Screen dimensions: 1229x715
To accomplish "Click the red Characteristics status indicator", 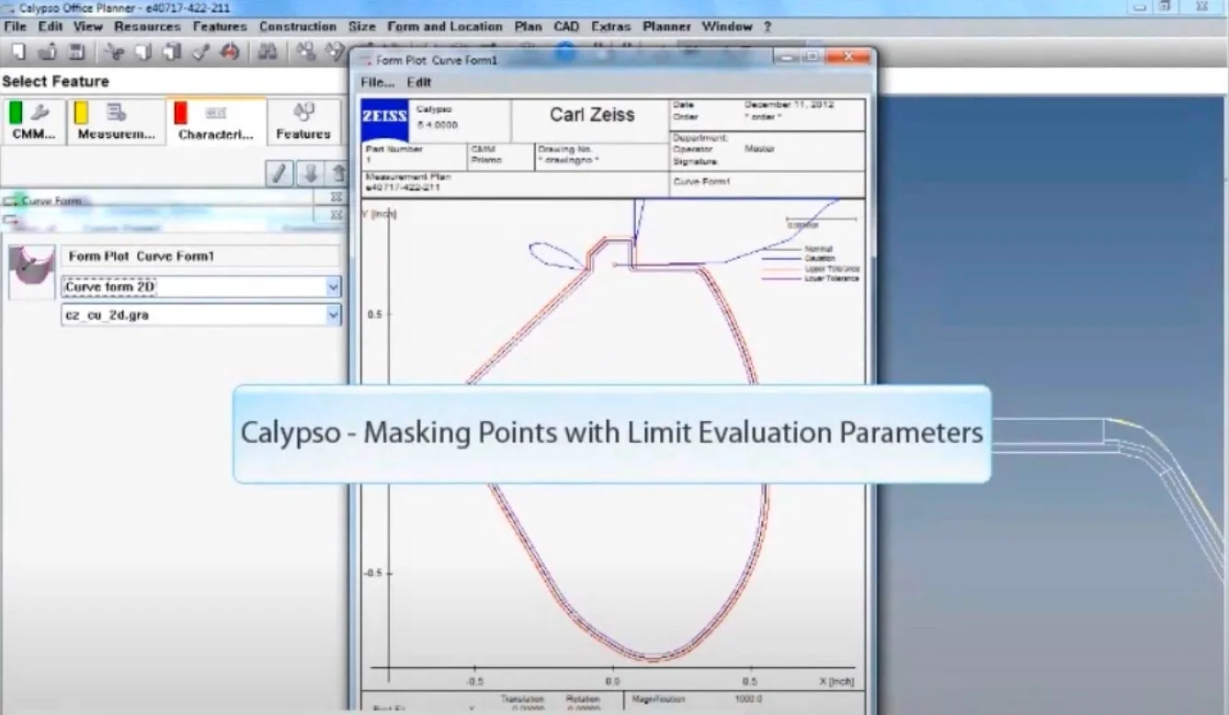I will (x=180, y=113).
